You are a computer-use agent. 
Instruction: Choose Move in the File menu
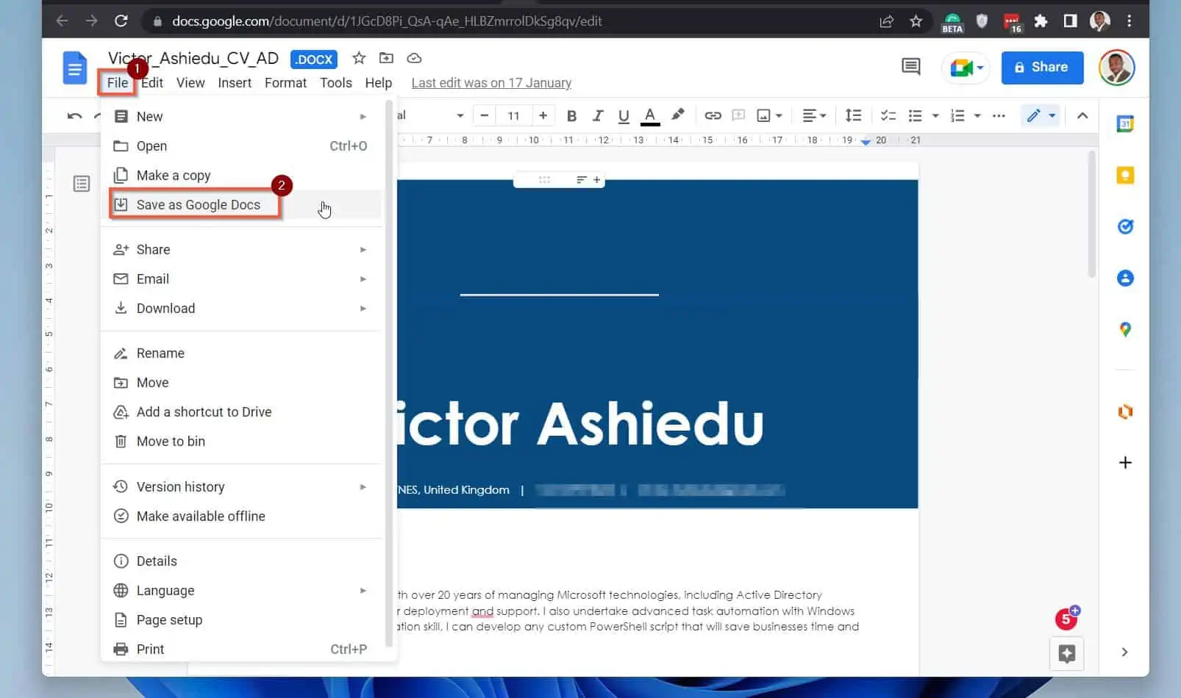pos(242,382)
